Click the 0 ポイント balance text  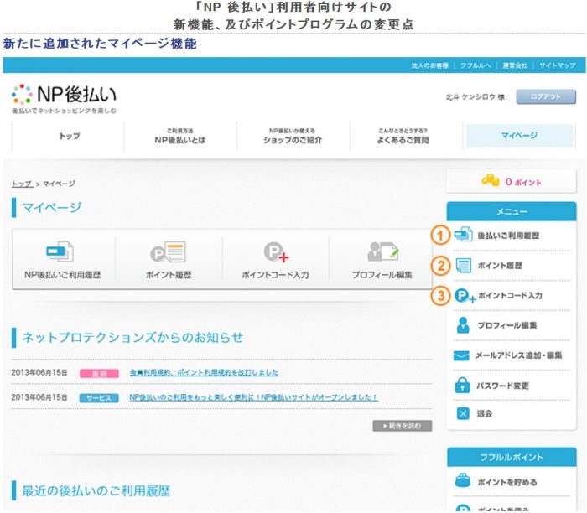523,182
